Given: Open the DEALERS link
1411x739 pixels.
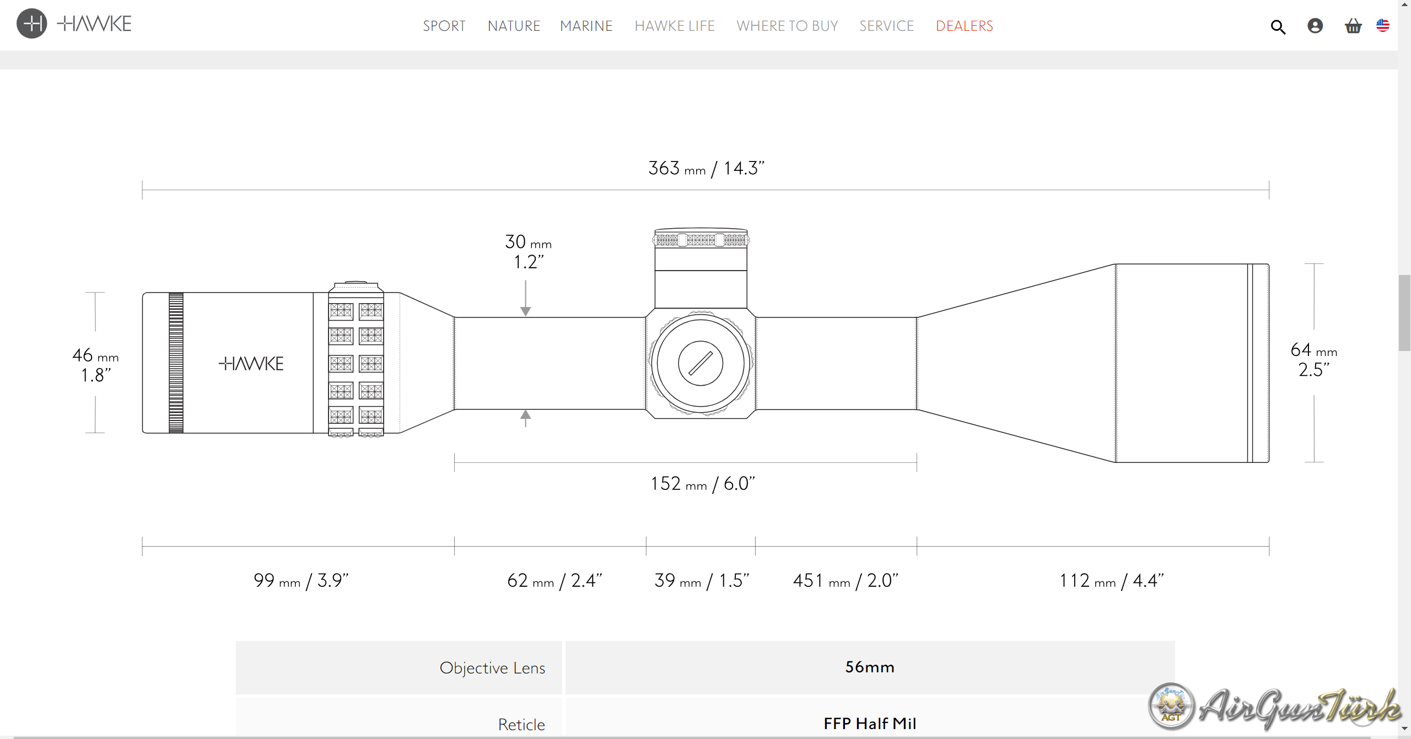Looking at the screenshot, I should click(x=964, y=26).
